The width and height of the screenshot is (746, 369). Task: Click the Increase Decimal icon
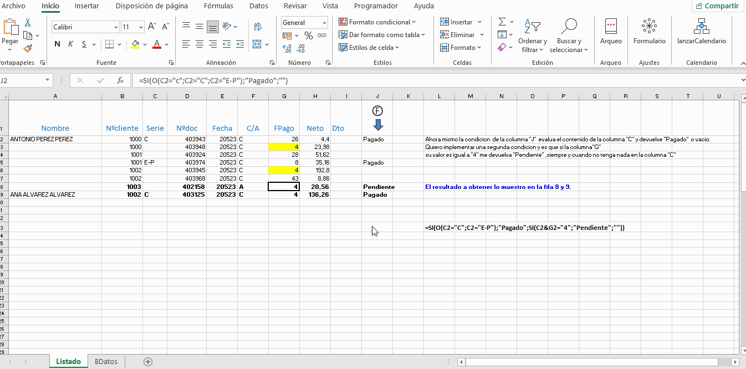[287, 49]
